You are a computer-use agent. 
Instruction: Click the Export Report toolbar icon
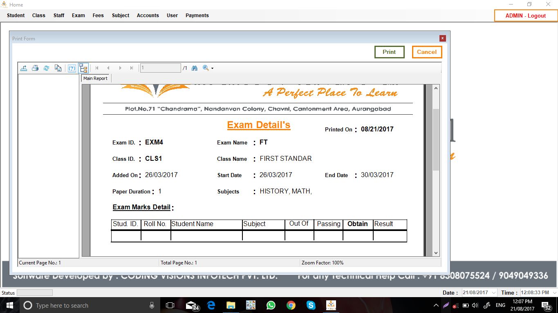tap(24, 68)
